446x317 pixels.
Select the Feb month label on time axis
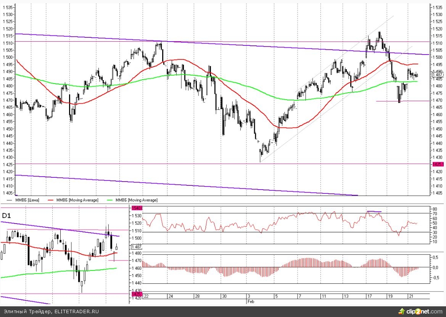[251, 301]
